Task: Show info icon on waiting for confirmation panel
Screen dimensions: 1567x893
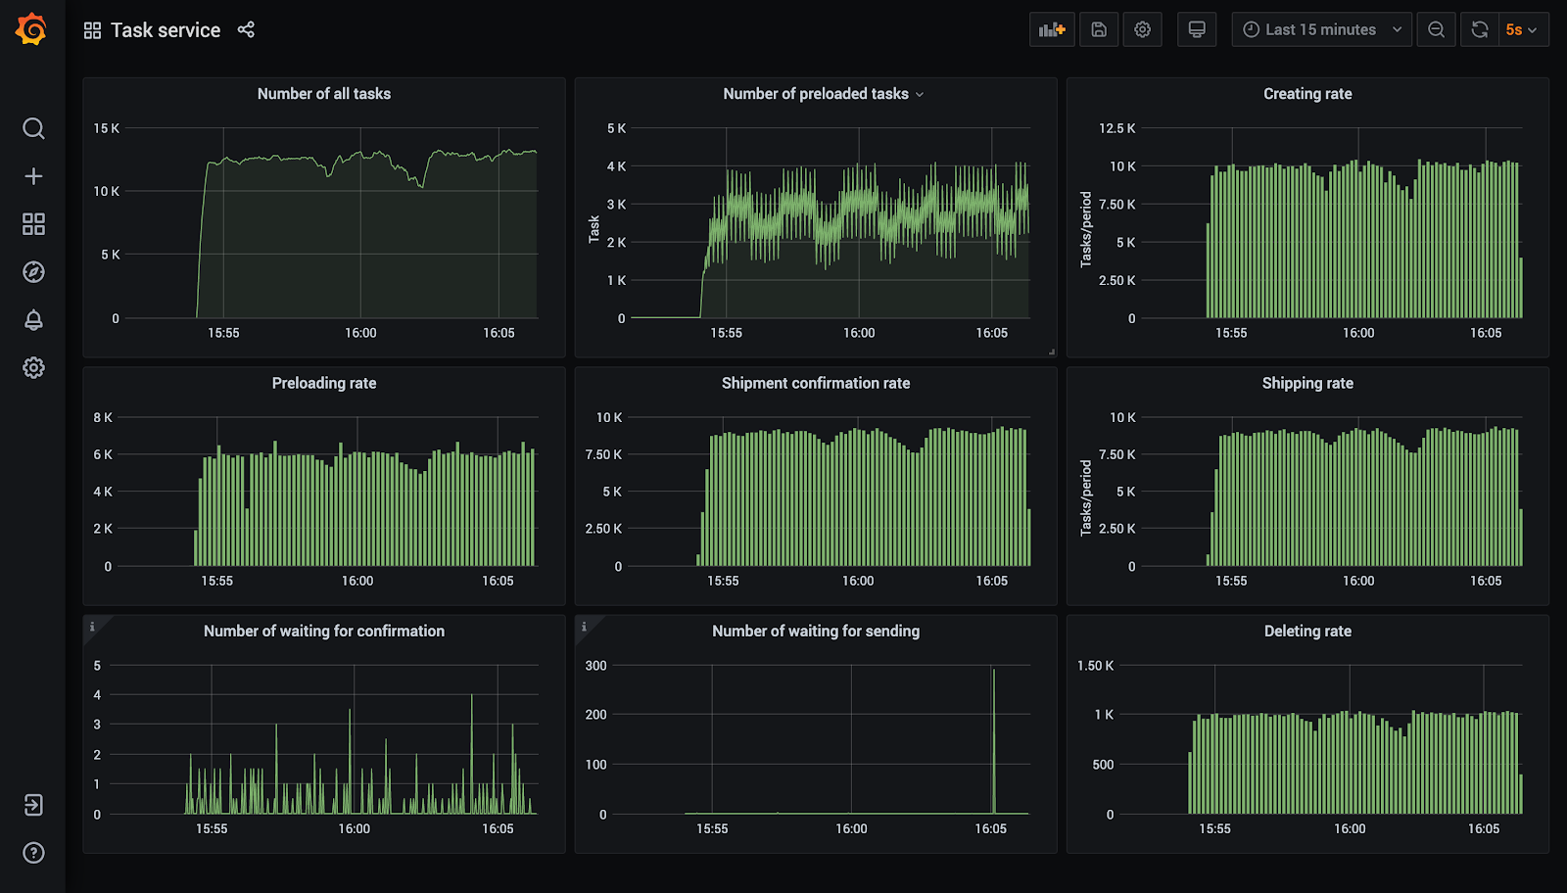Action: point(92,627)
